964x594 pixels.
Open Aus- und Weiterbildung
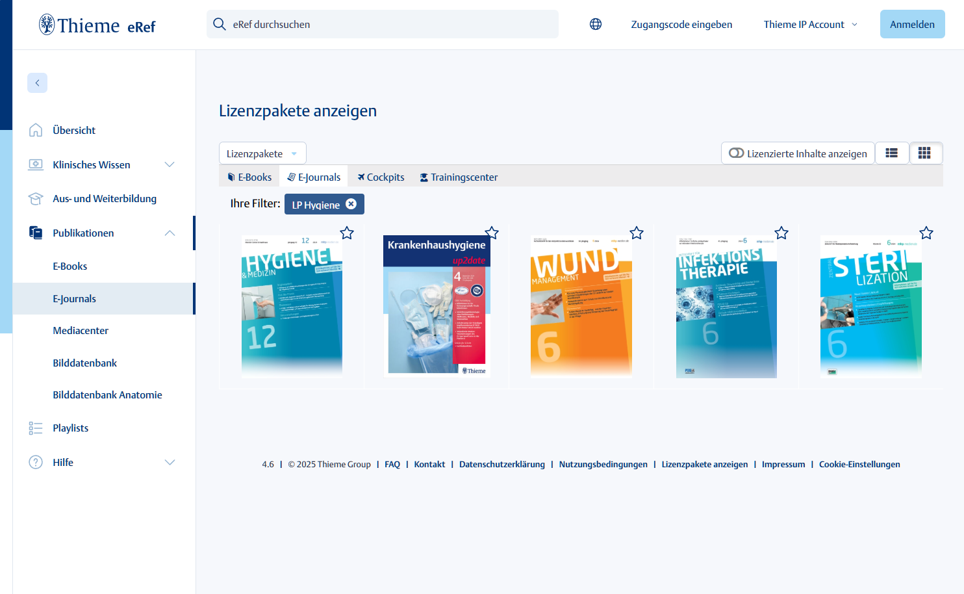tap(104, 199)
